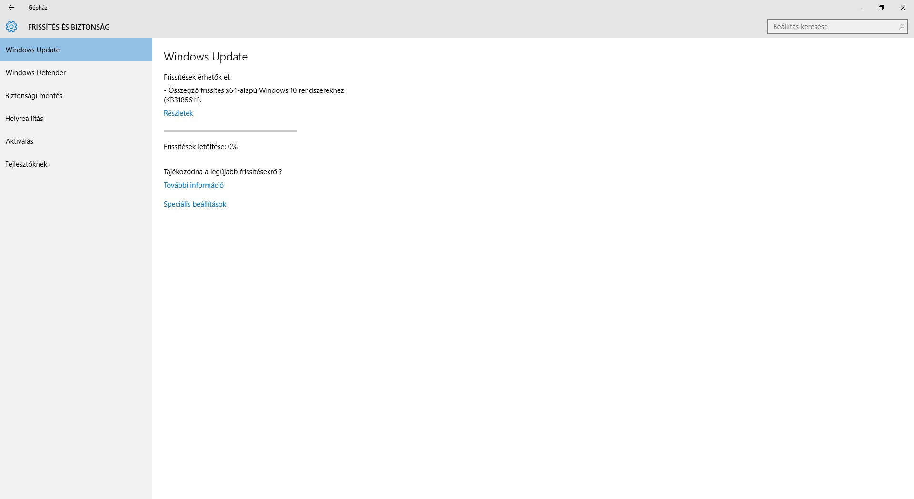The width and height of the screenshot is (914, 499).
Task: Click 'FRISSÍTÉS ÉS BIZTONSÁG' header title
Action: [69, 27]
